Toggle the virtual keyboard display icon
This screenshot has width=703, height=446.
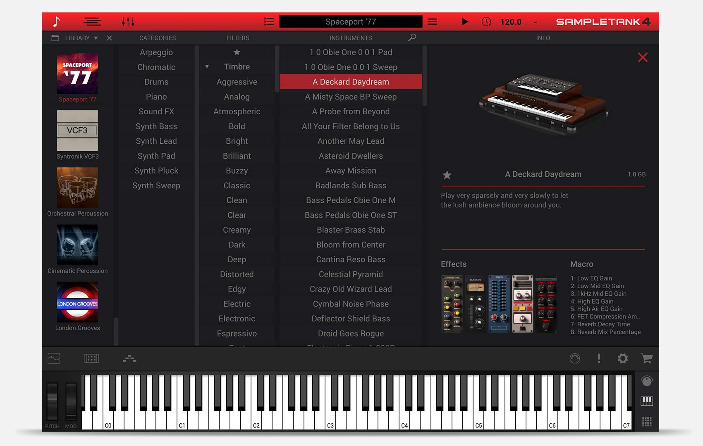646,401
